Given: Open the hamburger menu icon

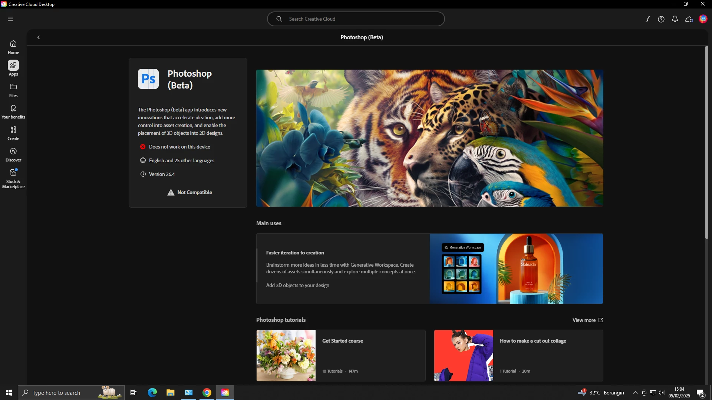Looking at the screenshot, I should click(10, 19).
